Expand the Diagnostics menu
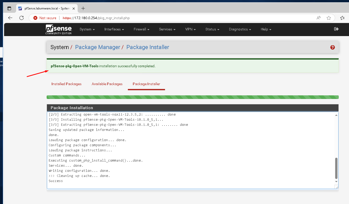 click(240, 29)
